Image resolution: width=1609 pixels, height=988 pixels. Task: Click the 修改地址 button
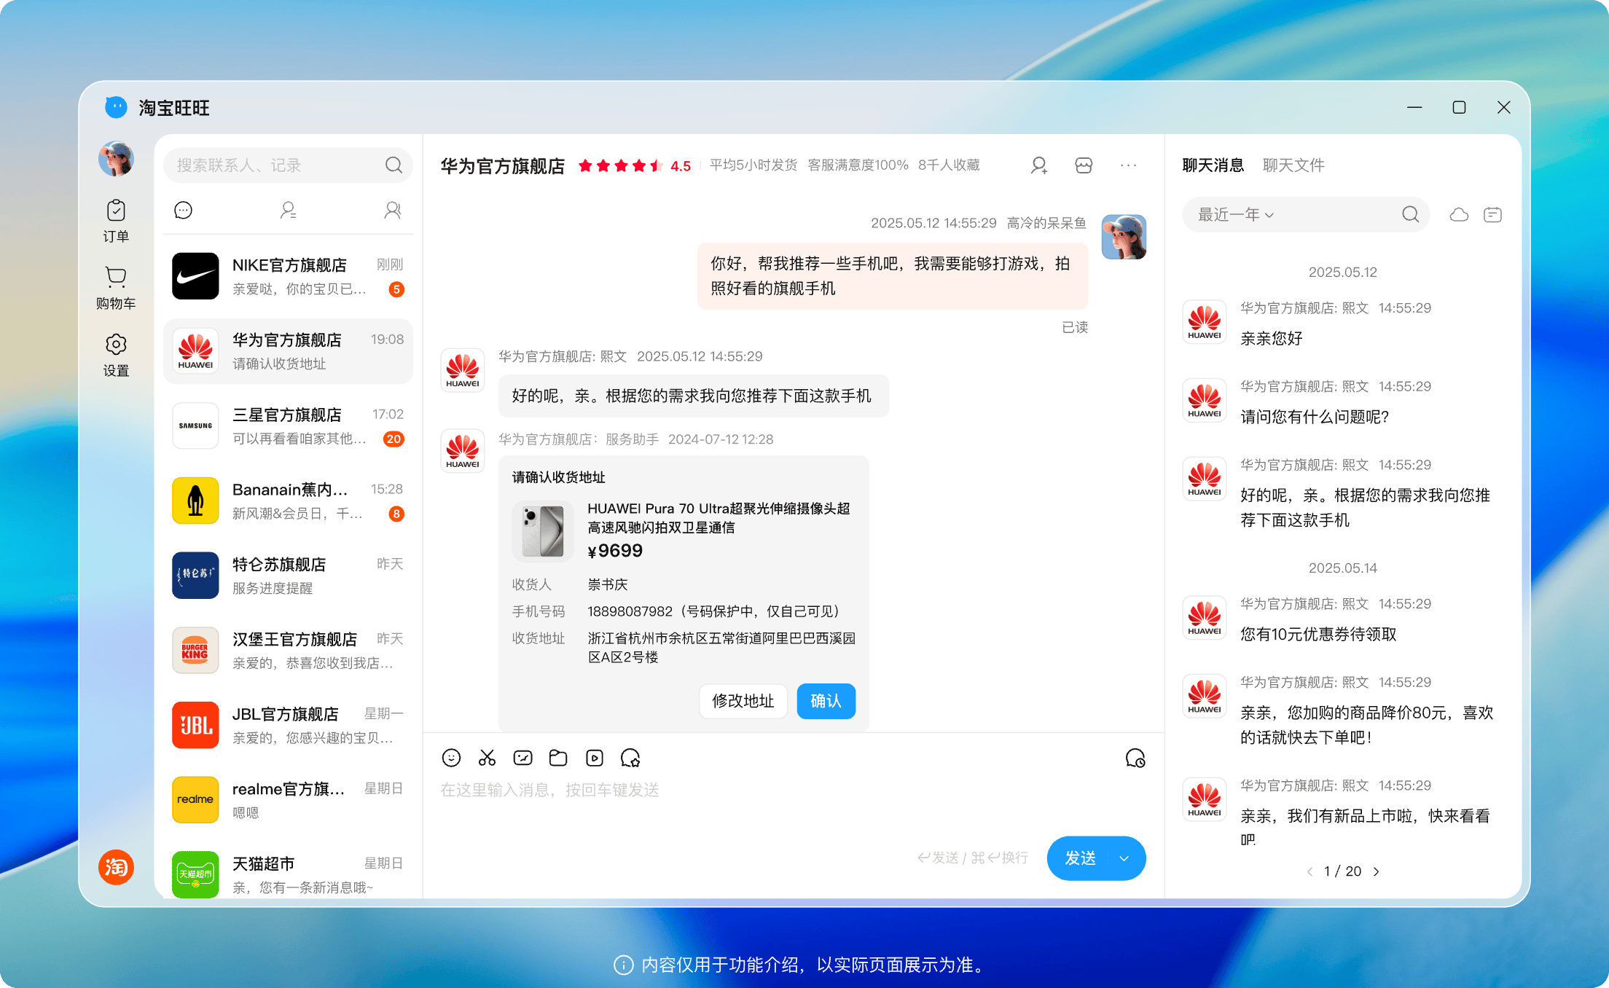click(x=743, y=701)
